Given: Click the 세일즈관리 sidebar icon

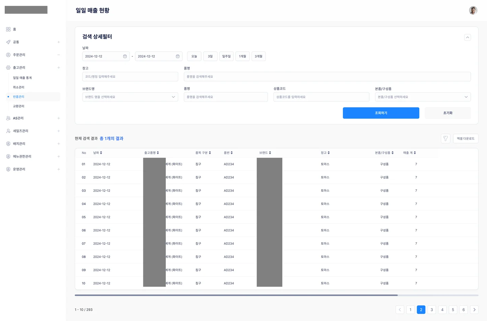Looking at the screenshot, I should point(8,131).
